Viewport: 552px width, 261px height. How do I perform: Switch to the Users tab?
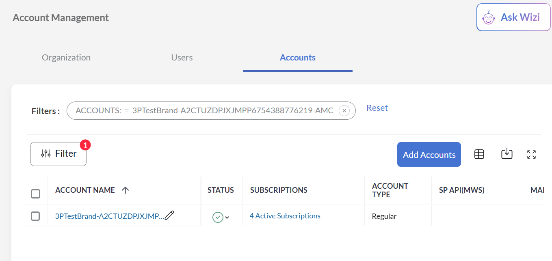[x=182, y=58]
